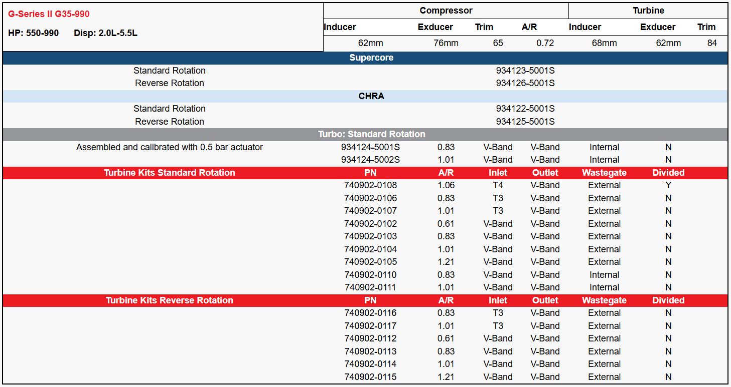The height and width of the screenshot is (387, 731).
Task: Pick reverse rotation kit 740902-0116
Action: click(370, 313)
